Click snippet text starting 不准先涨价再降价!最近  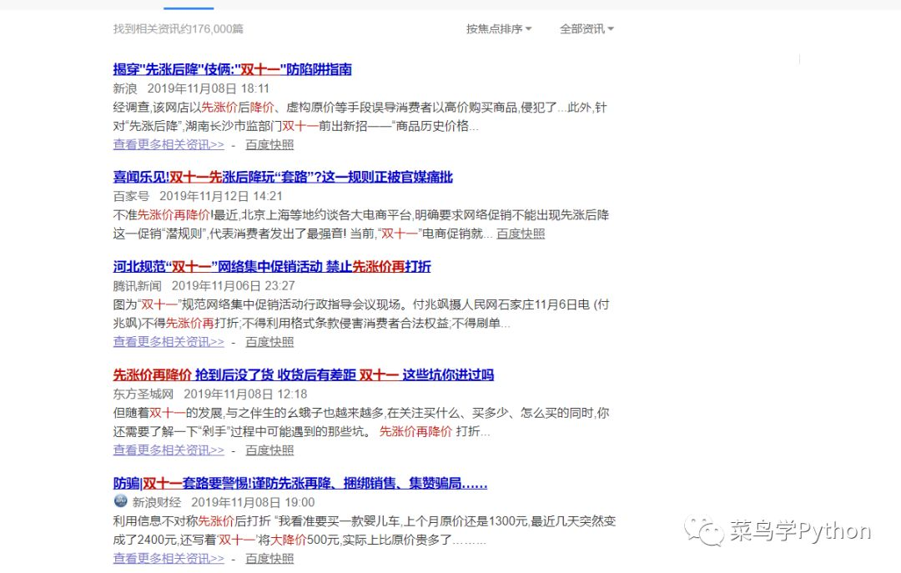click(x=361, y=224)
